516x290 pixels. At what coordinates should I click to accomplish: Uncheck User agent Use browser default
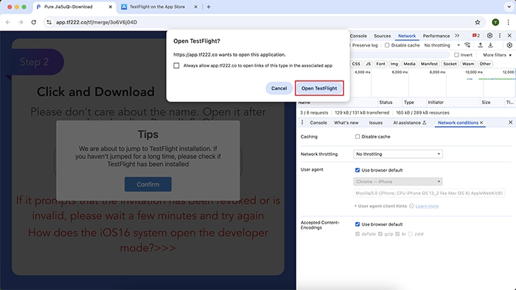point(357,170)
